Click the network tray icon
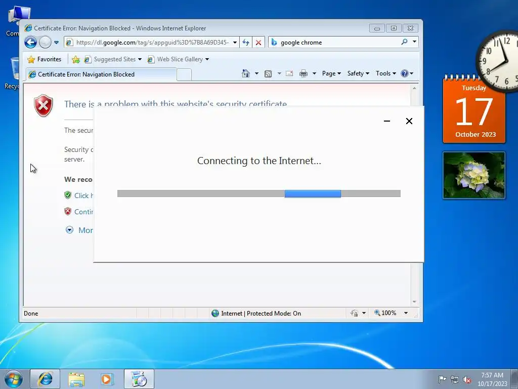 (x=455, y=379)
